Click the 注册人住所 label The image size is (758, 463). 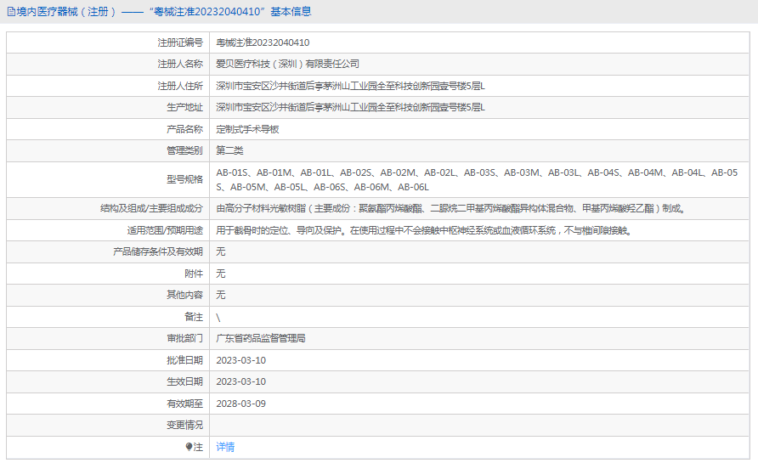[180, 86]
